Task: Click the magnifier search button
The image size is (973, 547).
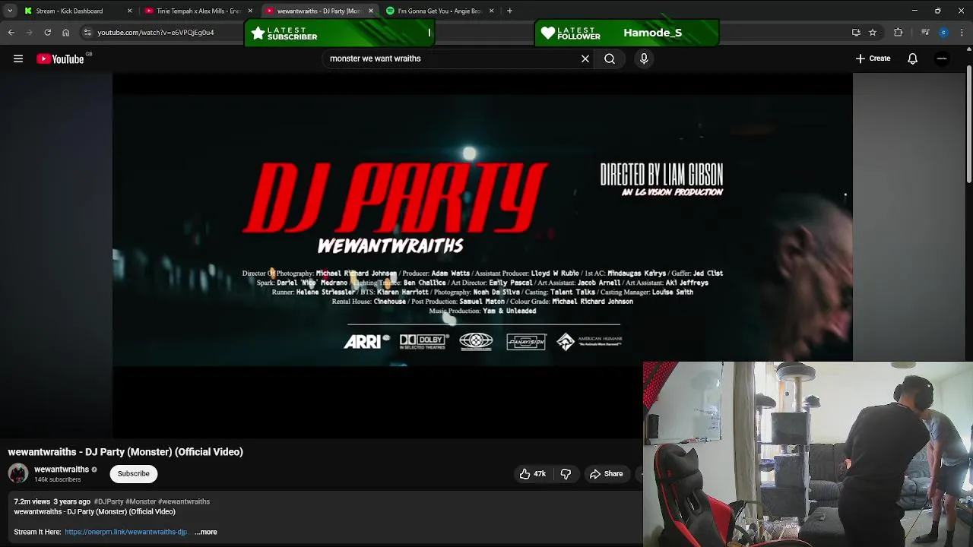Action: (x=610, y=58)
